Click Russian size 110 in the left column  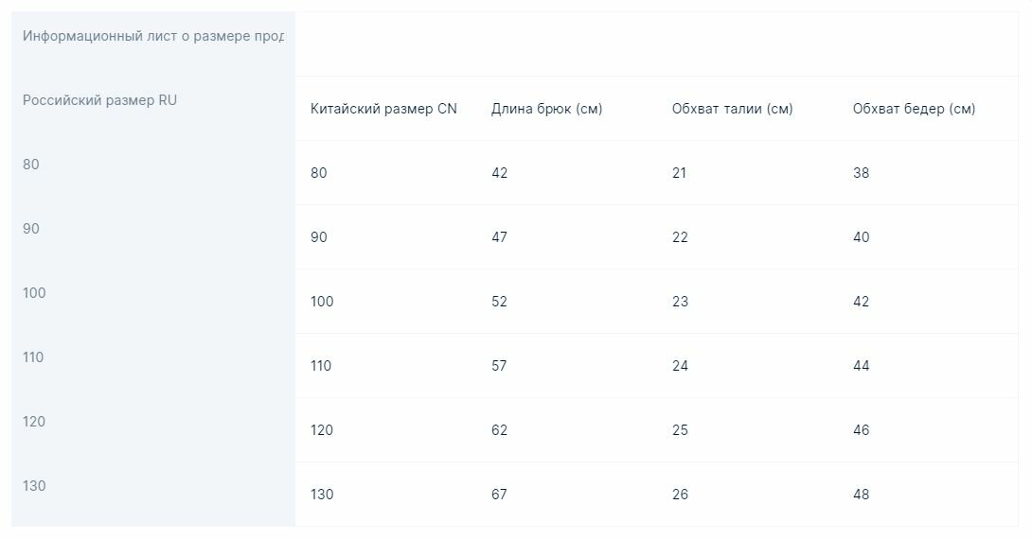point(33,357)
